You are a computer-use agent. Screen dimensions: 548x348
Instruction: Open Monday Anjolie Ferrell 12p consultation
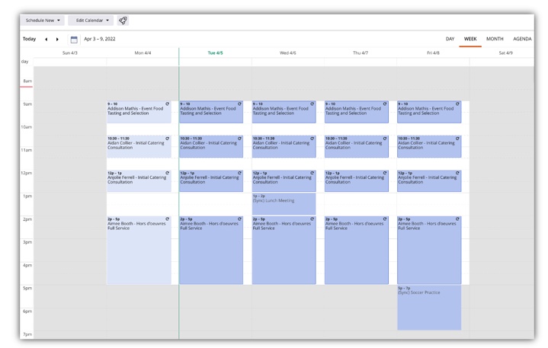pos(139,180)
